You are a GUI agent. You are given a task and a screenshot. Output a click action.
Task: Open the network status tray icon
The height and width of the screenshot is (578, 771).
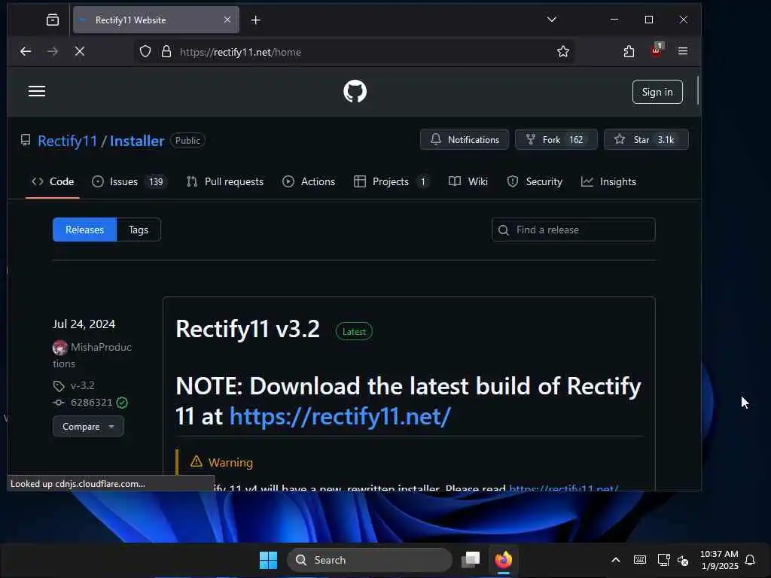pyautogui.click(x=663, y=560)
